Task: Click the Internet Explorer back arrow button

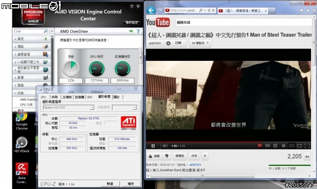Action: point(151,10)
